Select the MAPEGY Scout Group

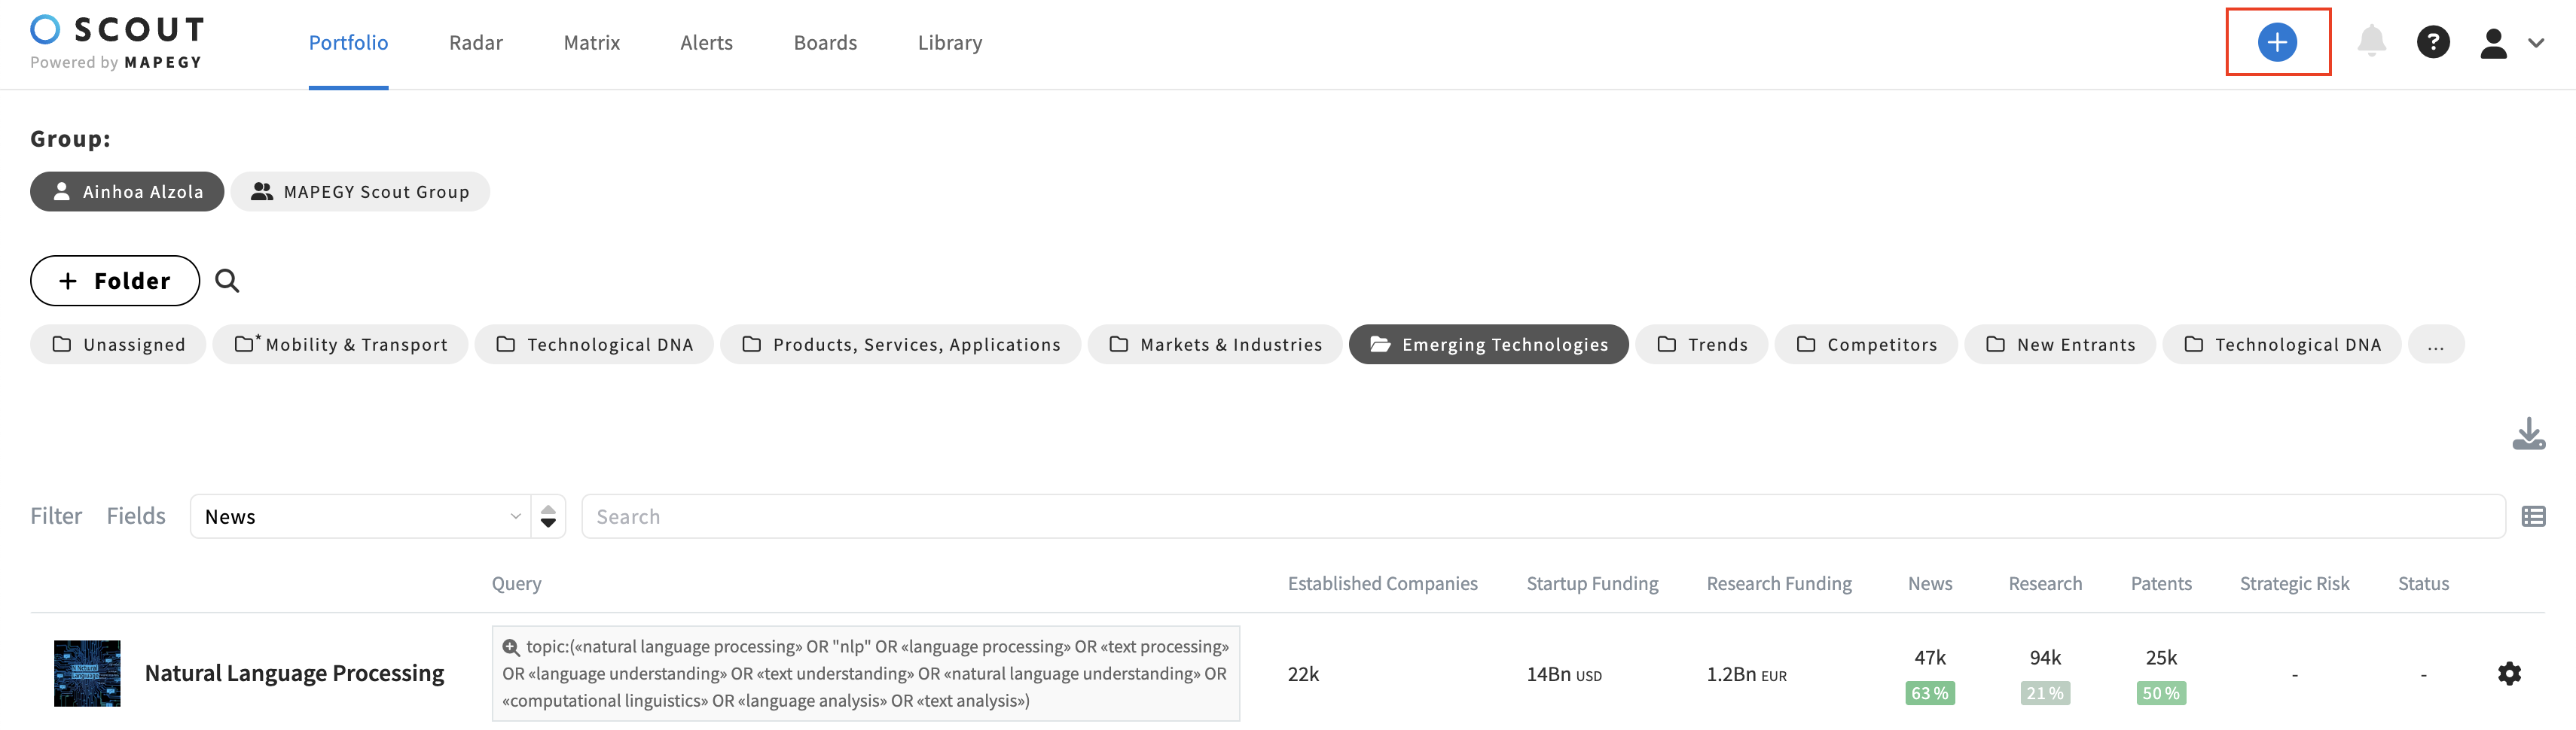[360, 192]
